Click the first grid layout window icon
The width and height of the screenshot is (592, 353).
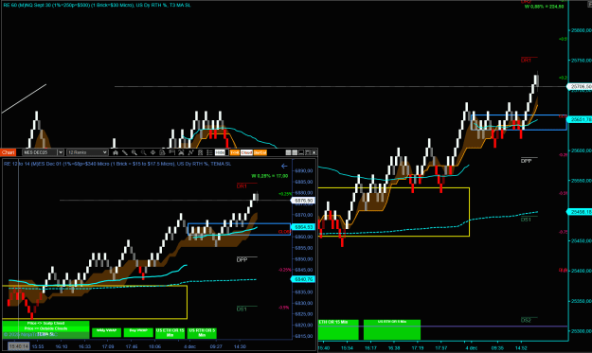(288, 152)
